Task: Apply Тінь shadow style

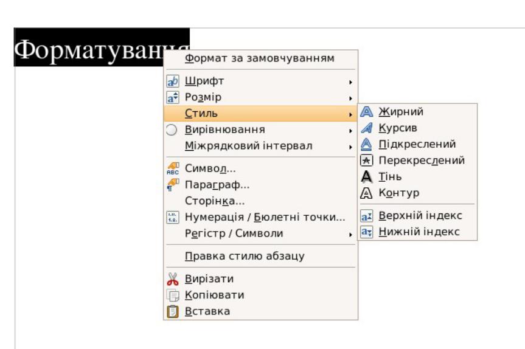Action: (417, 177)
